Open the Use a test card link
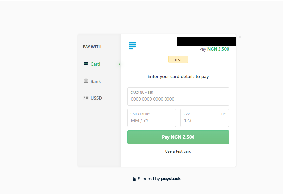283x194 pixels. pos(178,151)
